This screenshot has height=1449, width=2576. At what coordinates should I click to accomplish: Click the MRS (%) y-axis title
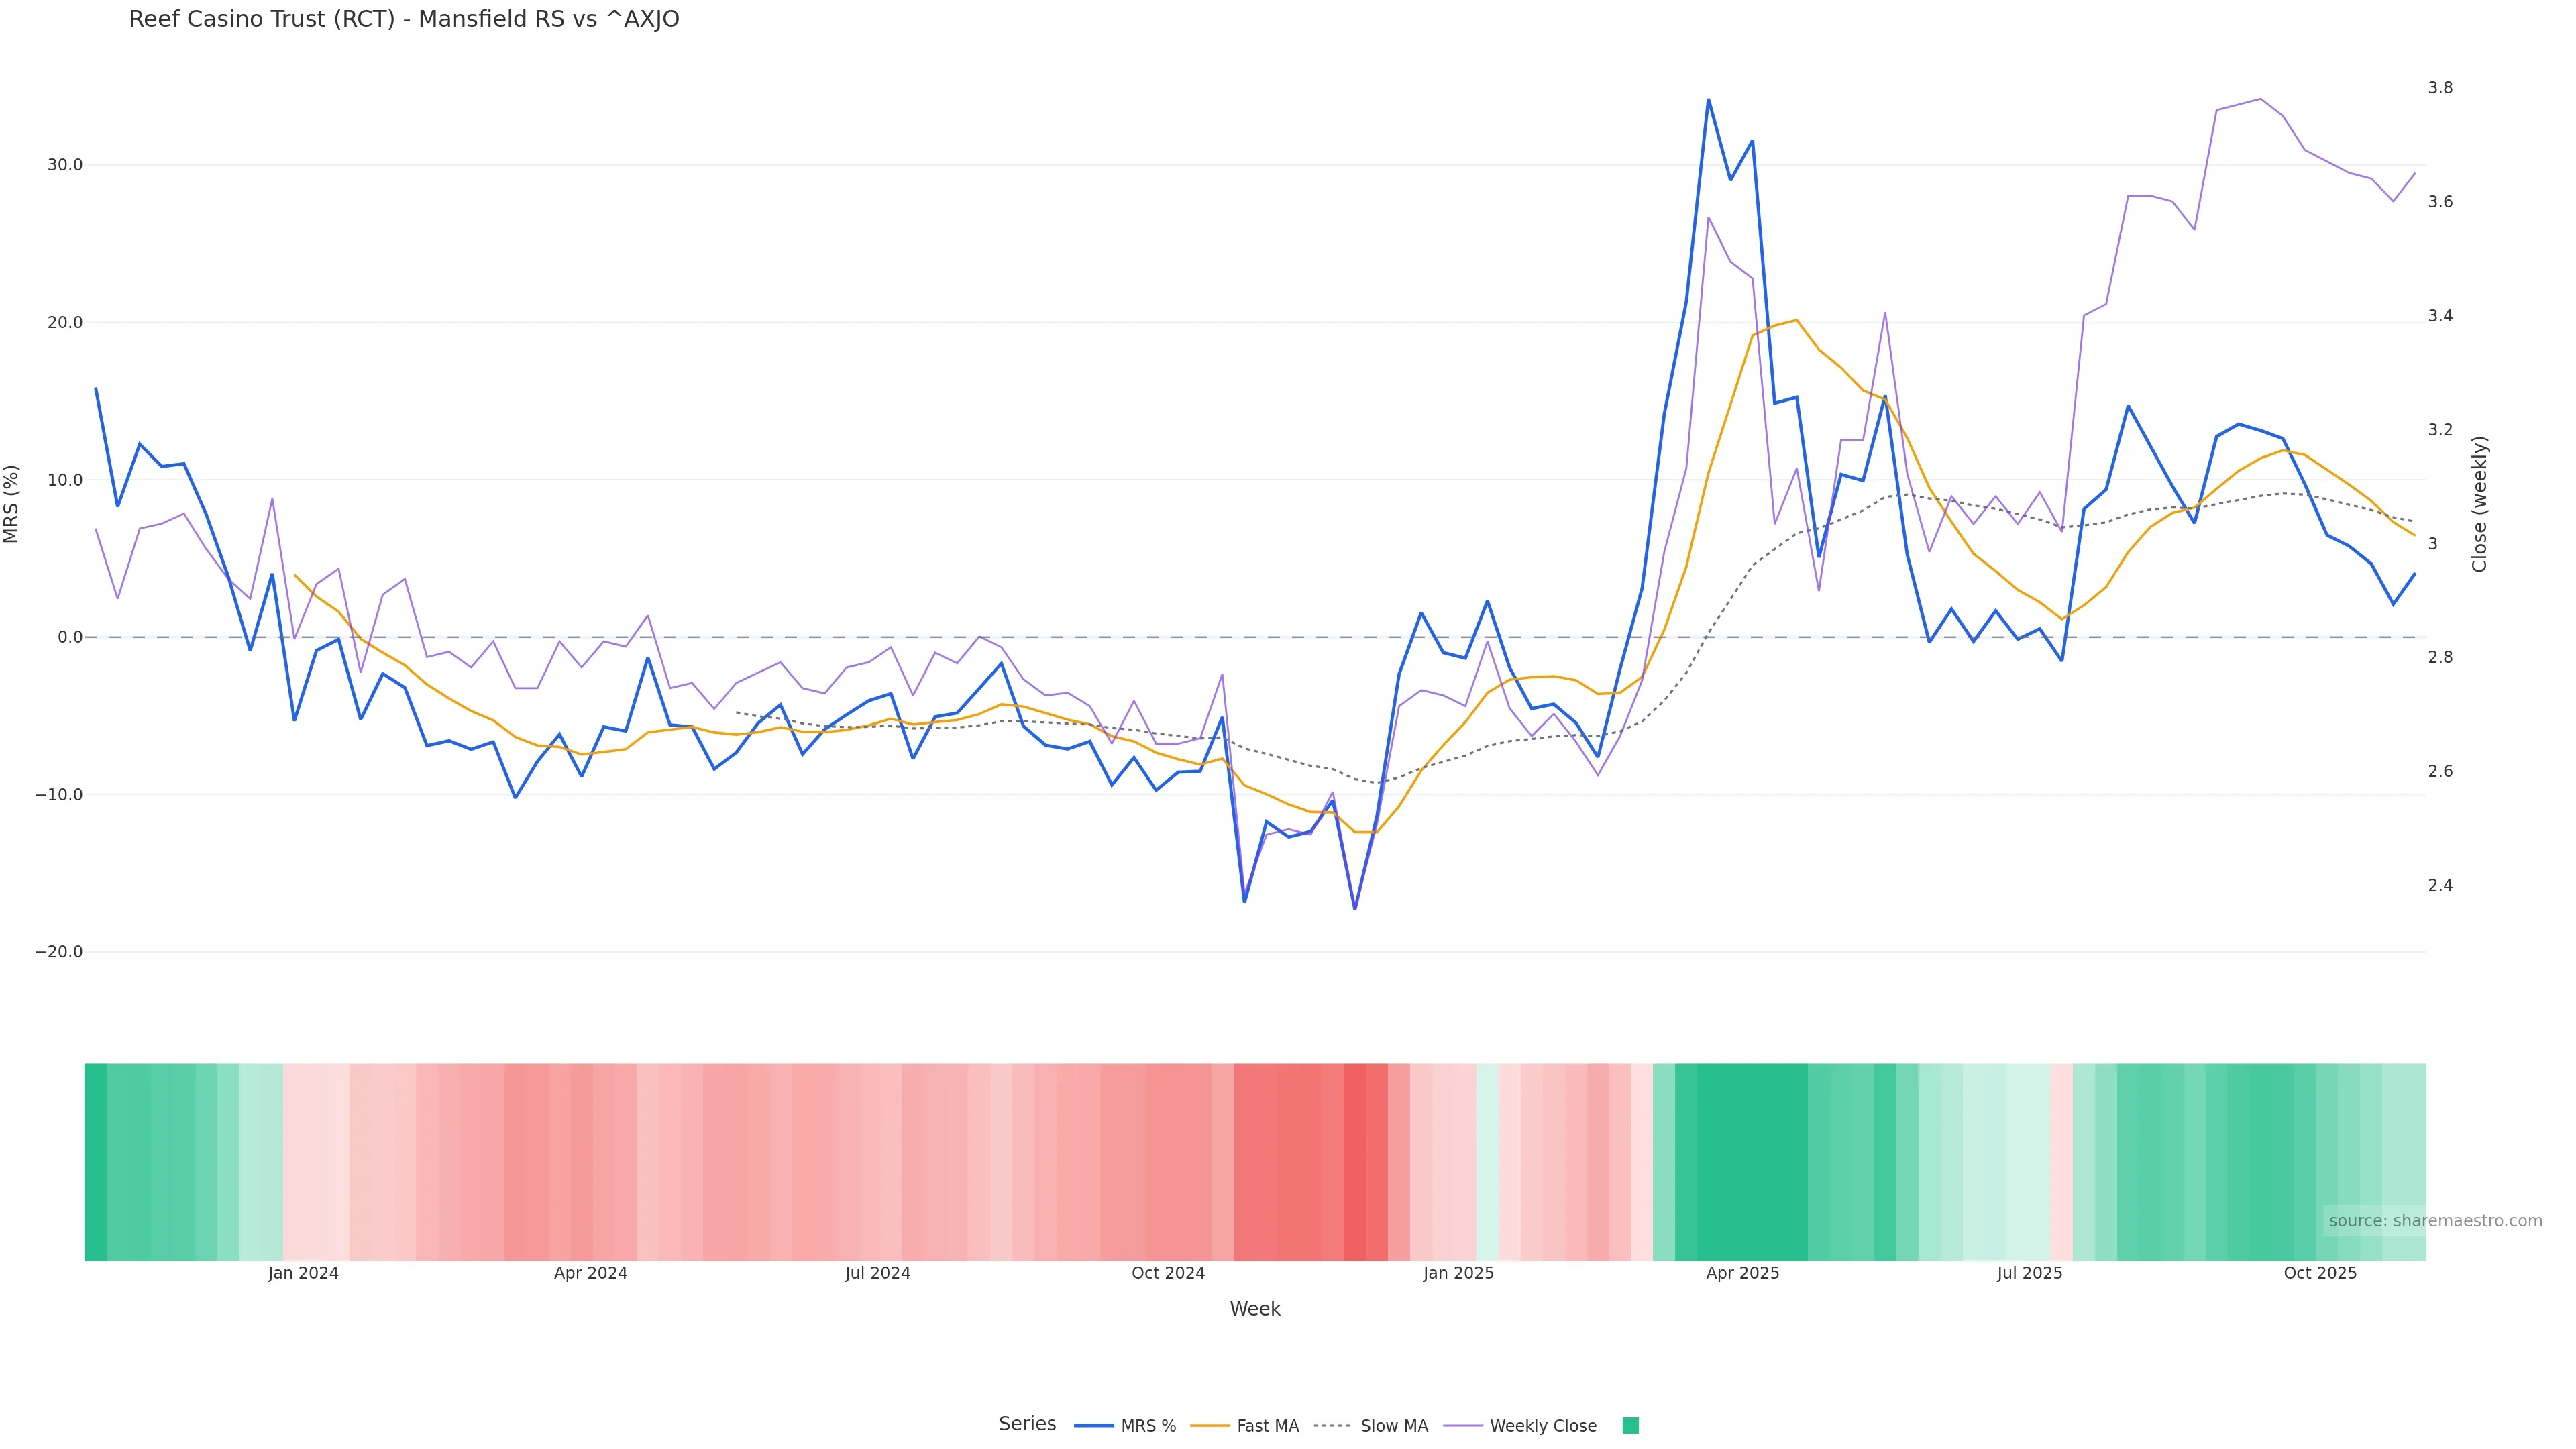click(x=12, y=504)
